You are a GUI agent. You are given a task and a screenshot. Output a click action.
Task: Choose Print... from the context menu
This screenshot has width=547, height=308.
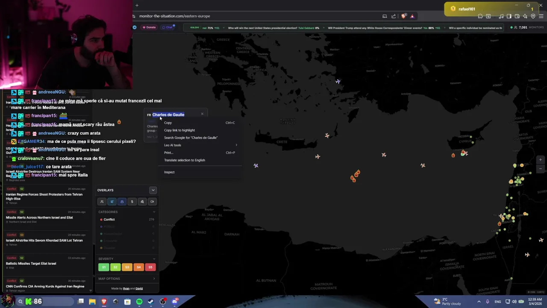[200, 153]
